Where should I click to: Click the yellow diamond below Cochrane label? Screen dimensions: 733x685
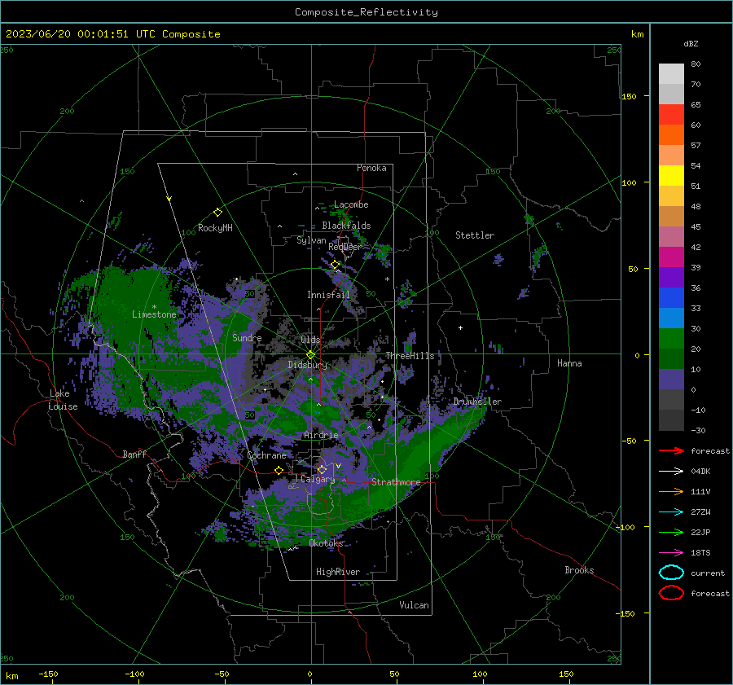[x=279, y=470]
